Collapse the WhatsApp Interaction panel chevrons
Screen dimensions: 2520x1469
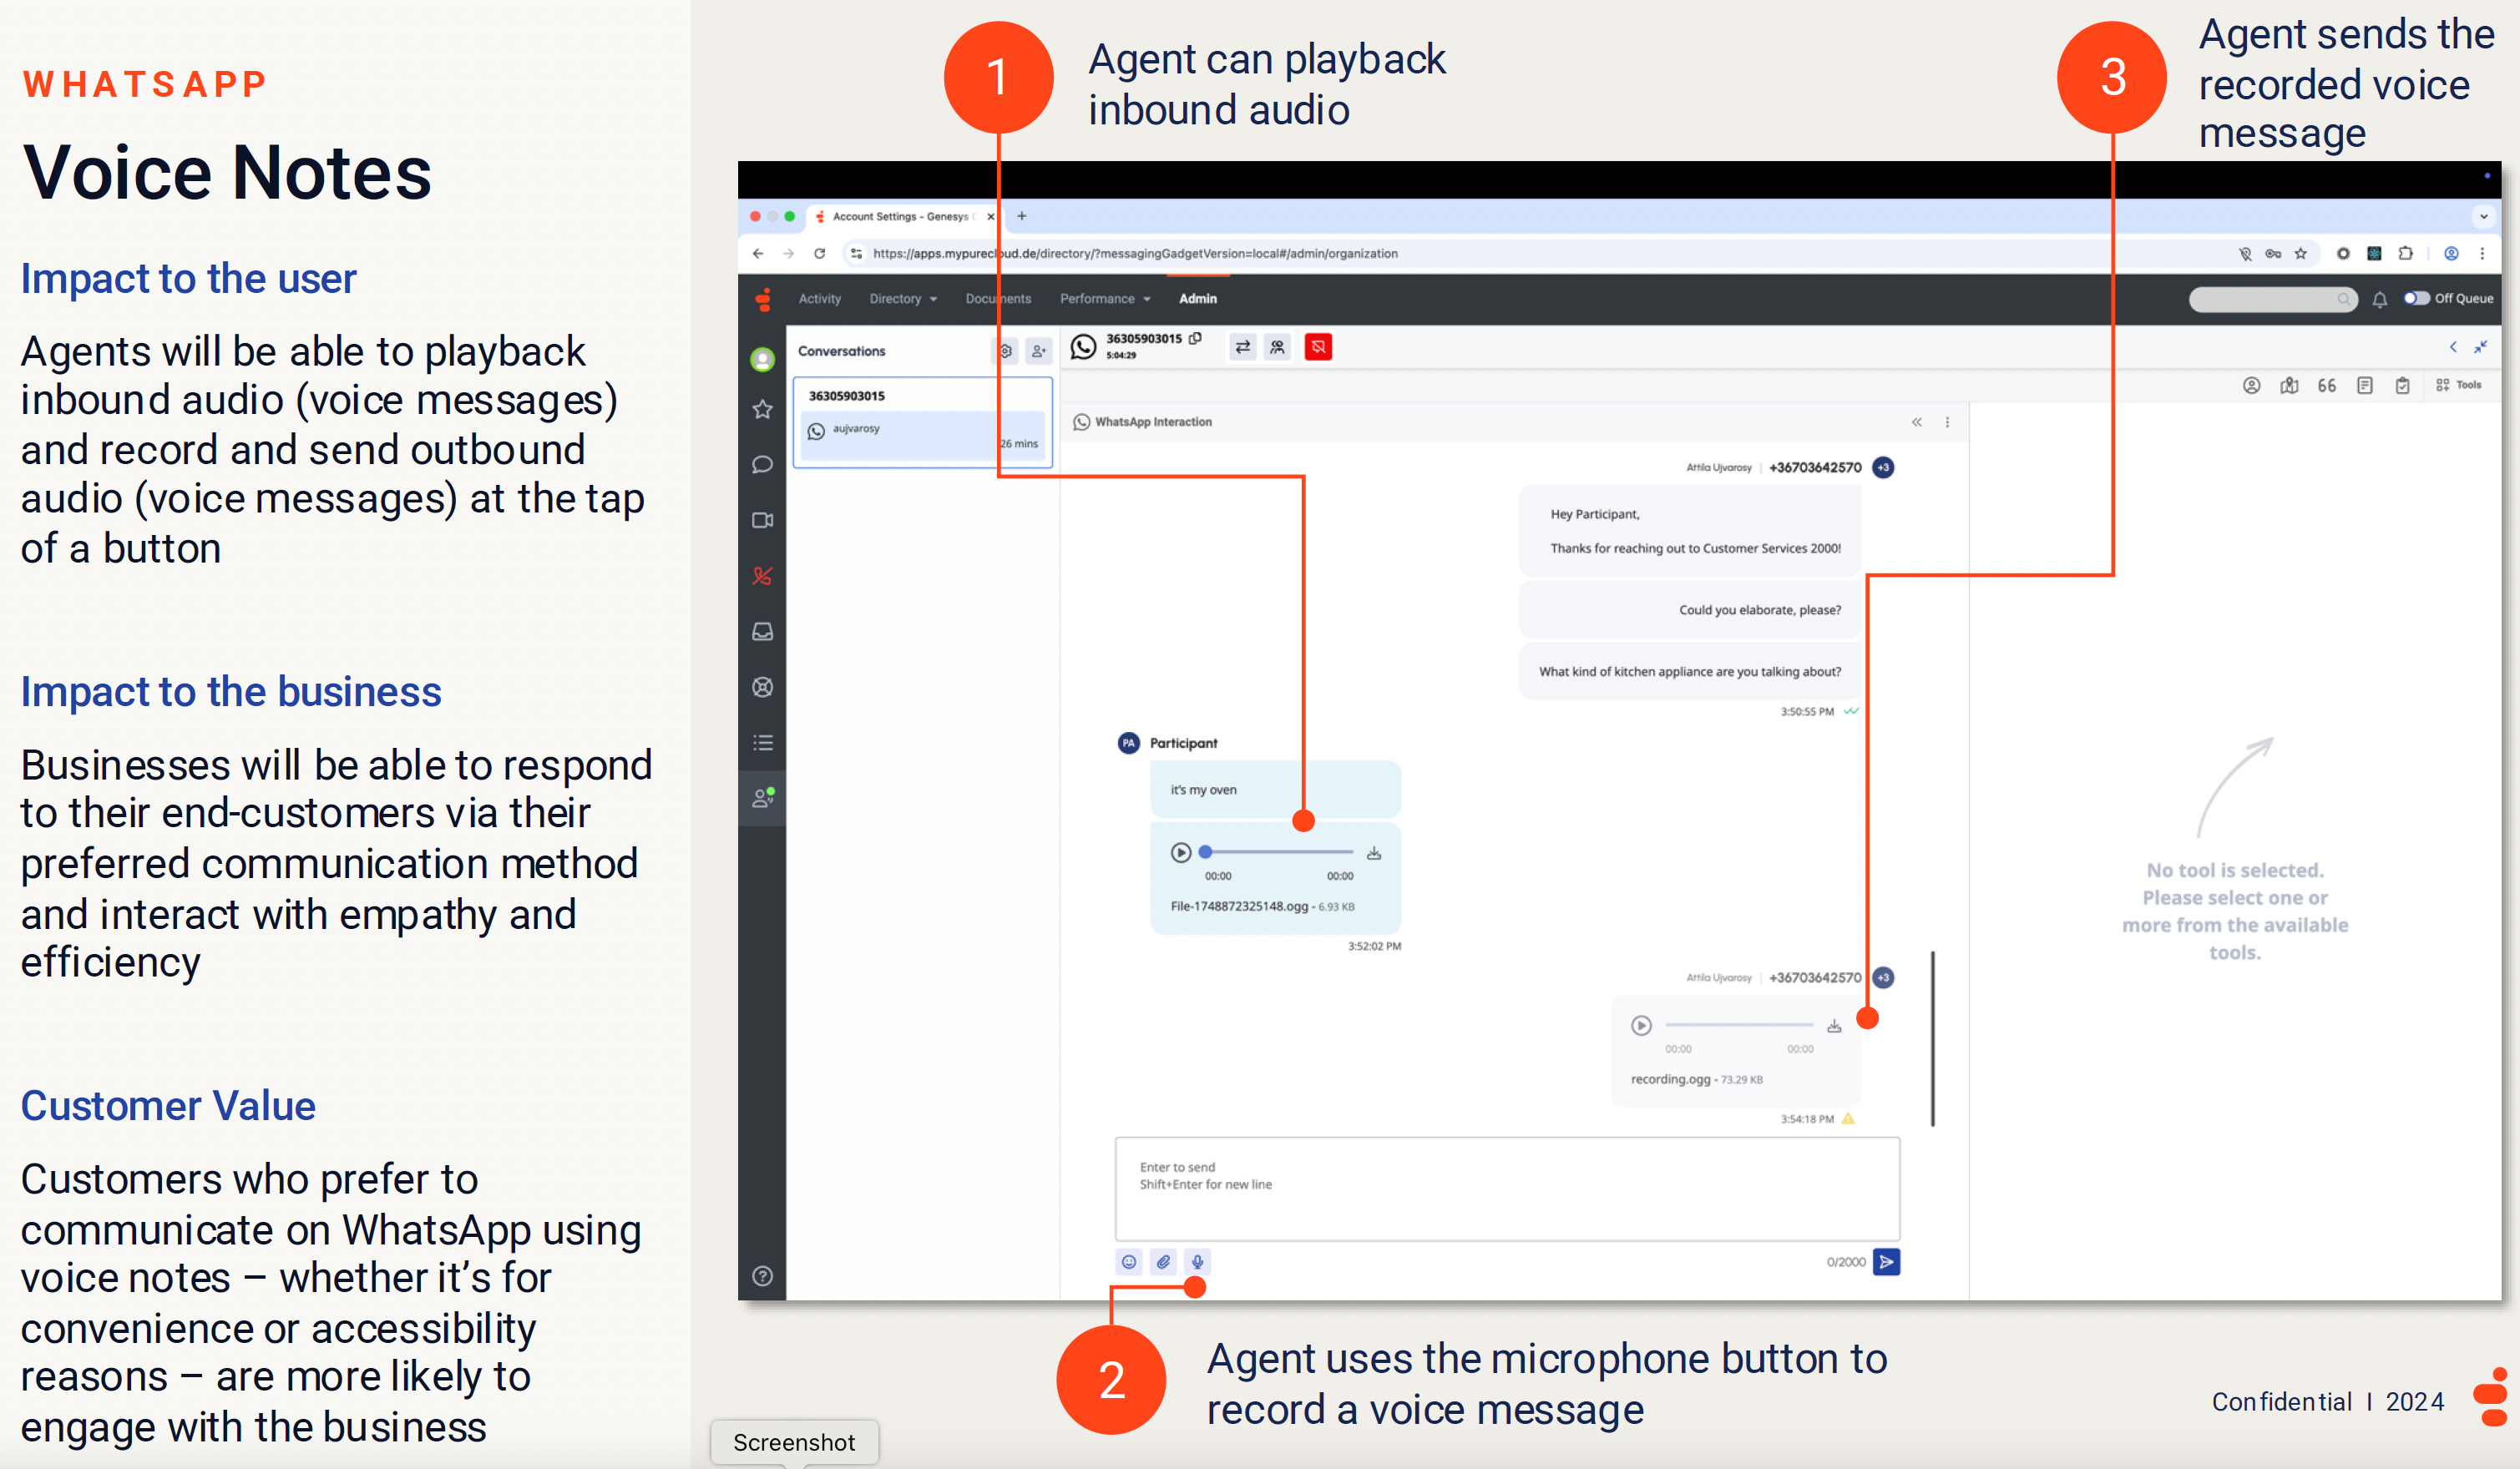(x=1916, y=422)
